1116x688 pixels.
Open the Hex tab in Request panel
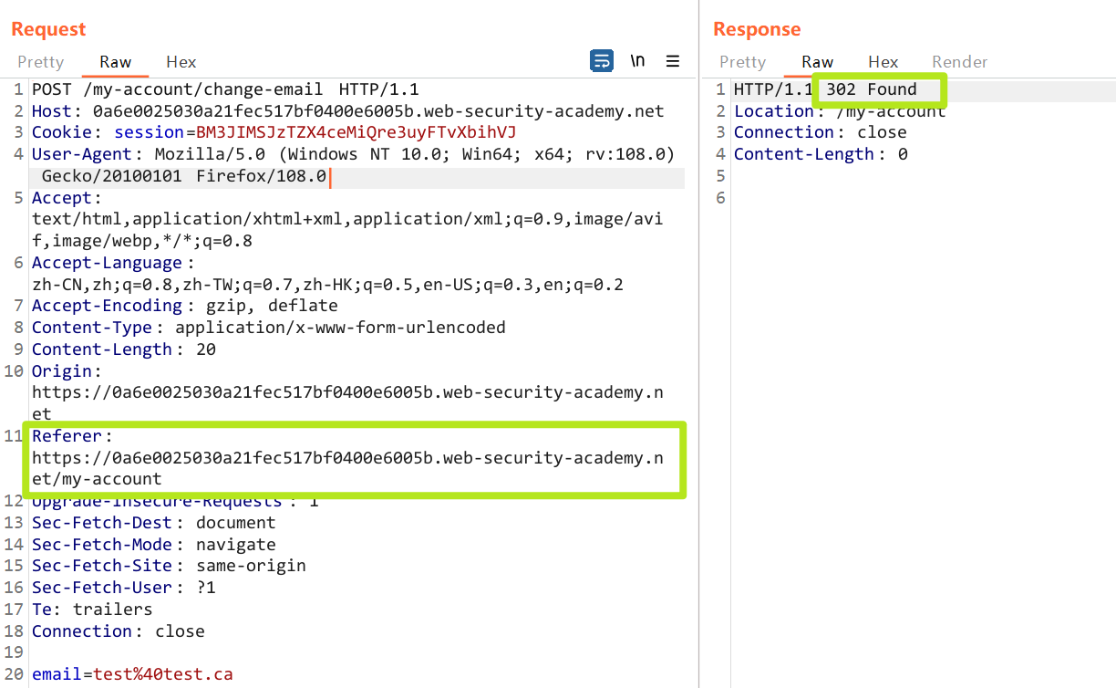(181, 62)
